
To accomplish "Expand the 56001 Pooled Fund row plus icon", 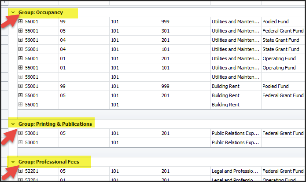I will (20, 22).
